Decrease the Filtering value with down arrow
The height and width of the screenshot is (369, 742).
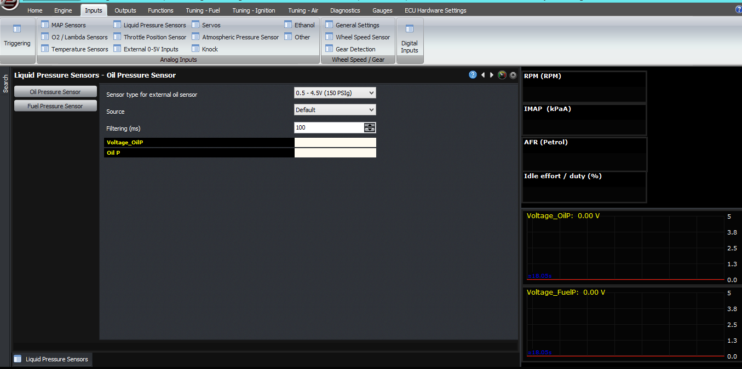[370, 130]
